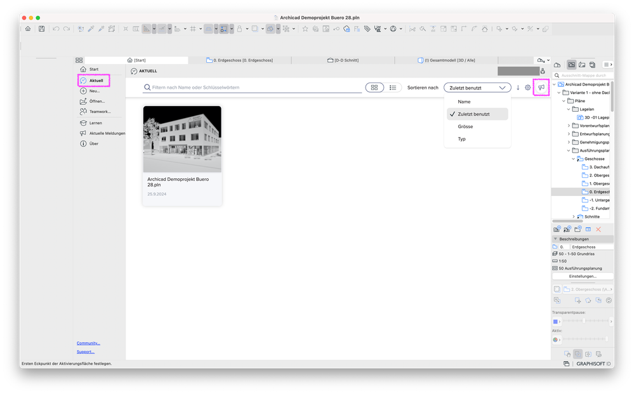Open the Support... link
The image size is (634, 394).
(85, 351)
